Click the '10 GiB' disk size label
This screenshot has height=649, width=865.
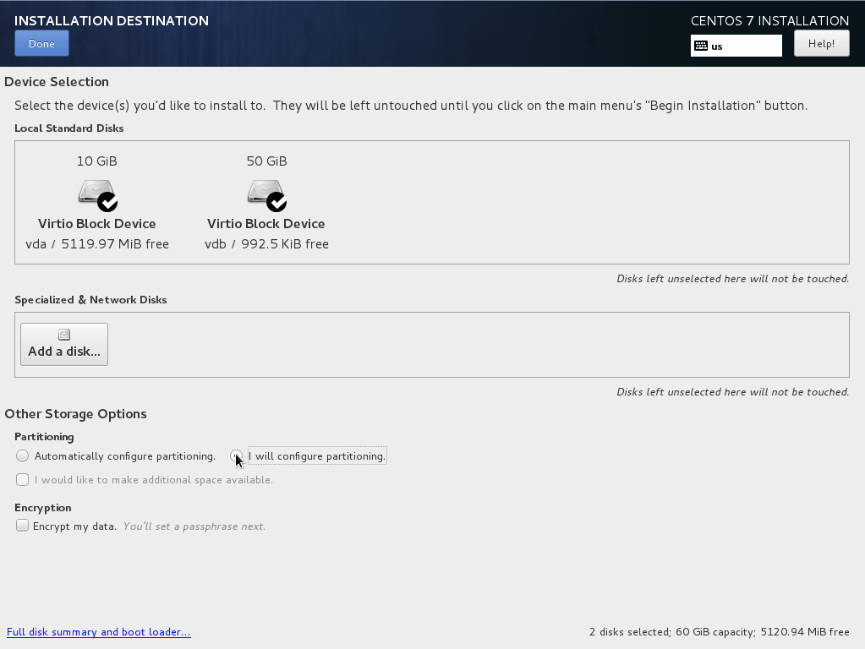click(97, 161)
